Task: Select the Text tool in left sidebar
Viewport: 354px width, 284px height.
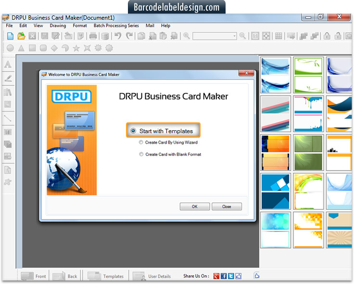Action: coord(8,65)
